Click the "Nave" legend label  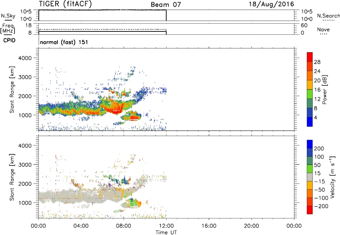pos(323,29)
